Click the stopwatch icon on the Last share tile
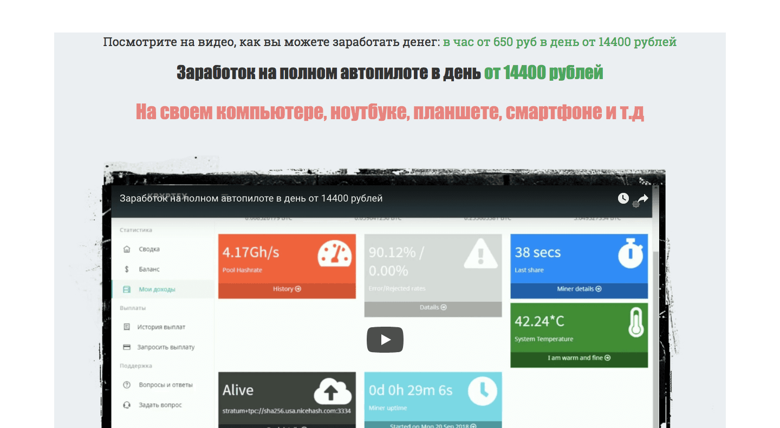This screenshot has width=780, height=428. pyautogui.click(x=630, y=254)
